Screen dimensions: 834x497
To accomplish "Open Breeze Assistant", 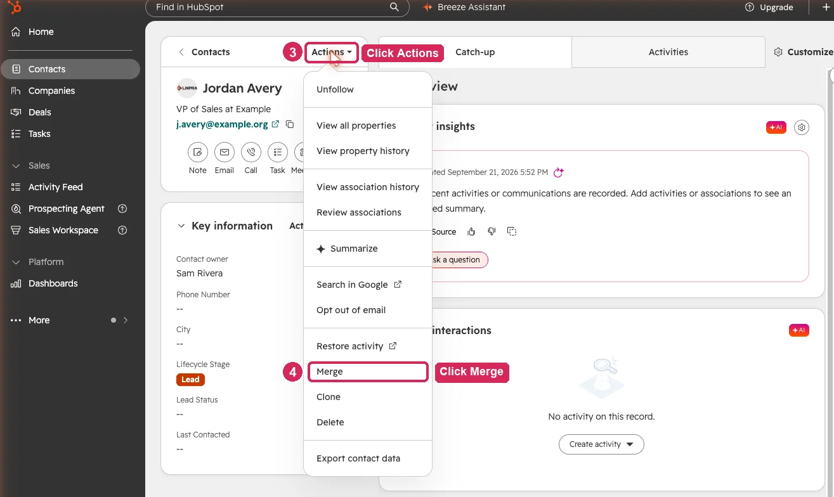I will click(465, 7).
